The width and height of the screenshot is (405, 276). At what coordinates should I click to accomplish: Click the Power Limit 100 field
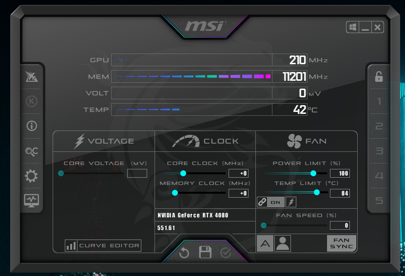340,173
